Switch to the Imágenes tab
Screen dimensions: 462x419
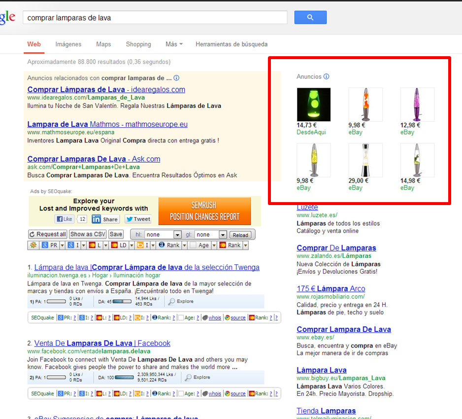[x=68, y=44]
